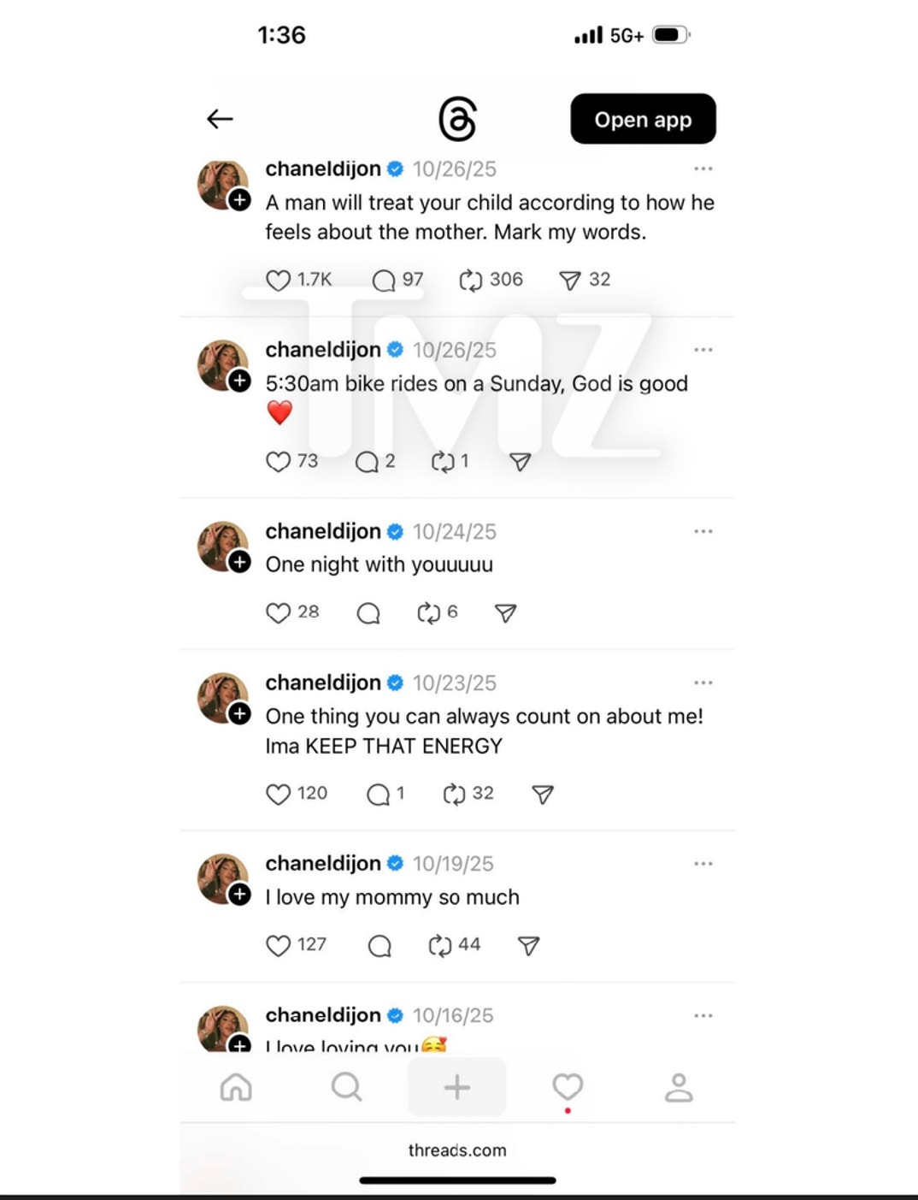Follow chaneldijon via first avatar plus badge

tap(240, 200)
